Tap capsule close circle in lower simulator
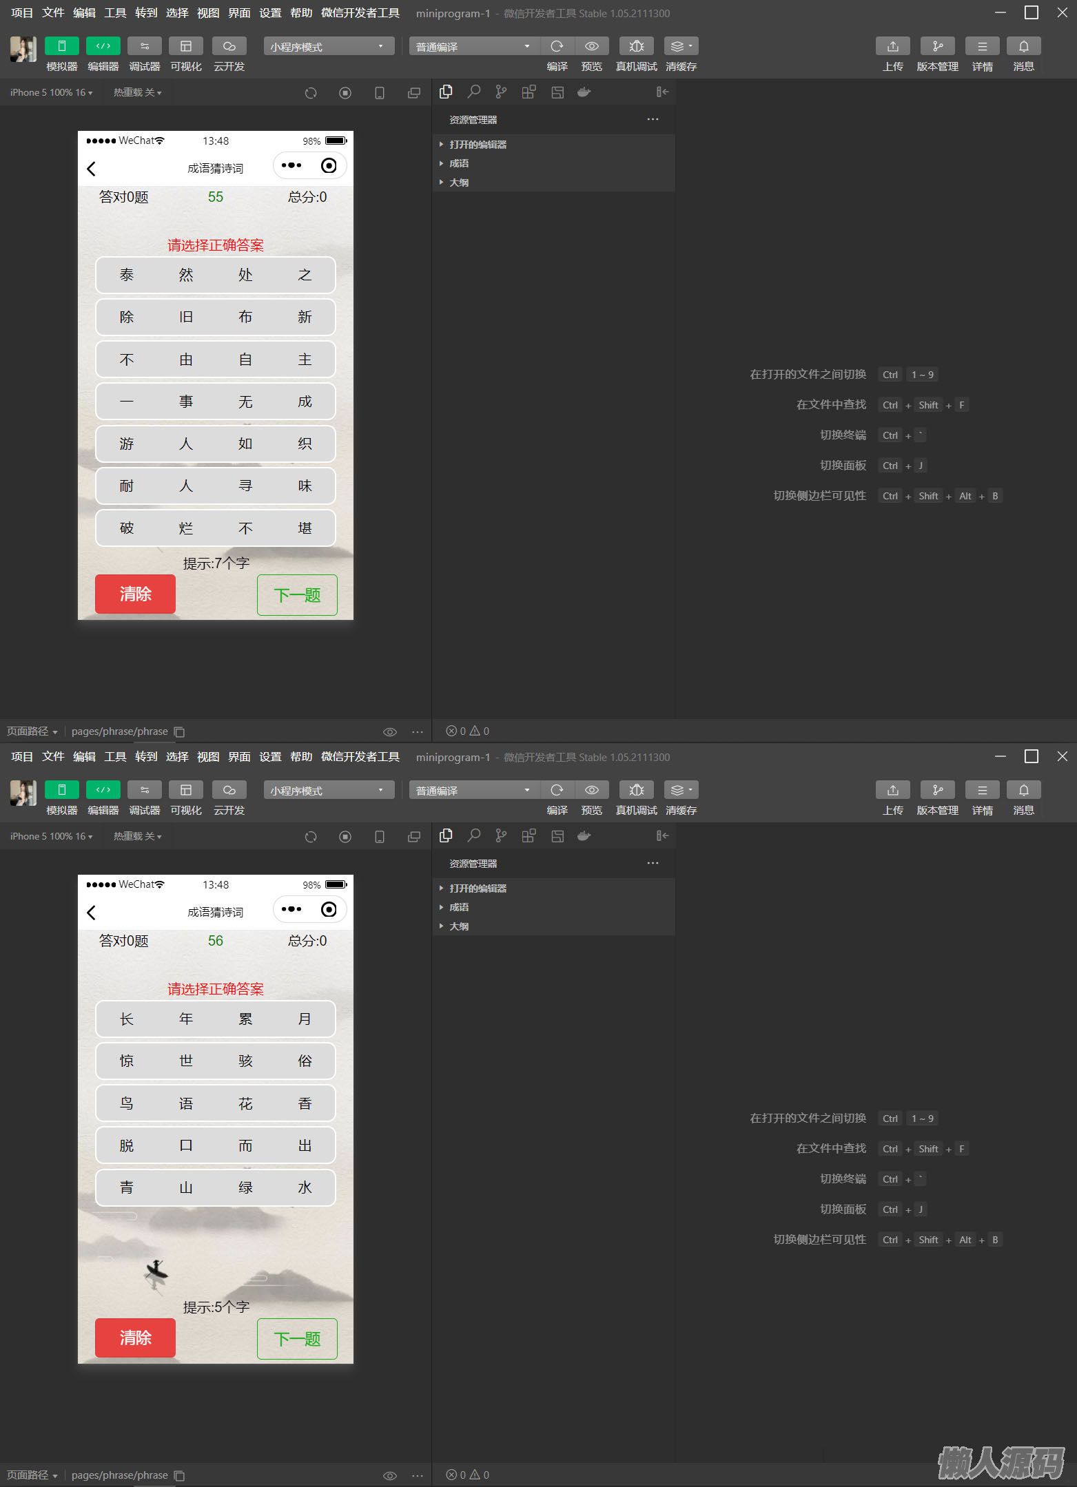The image size is (1077, 1487). coord(329,909)
